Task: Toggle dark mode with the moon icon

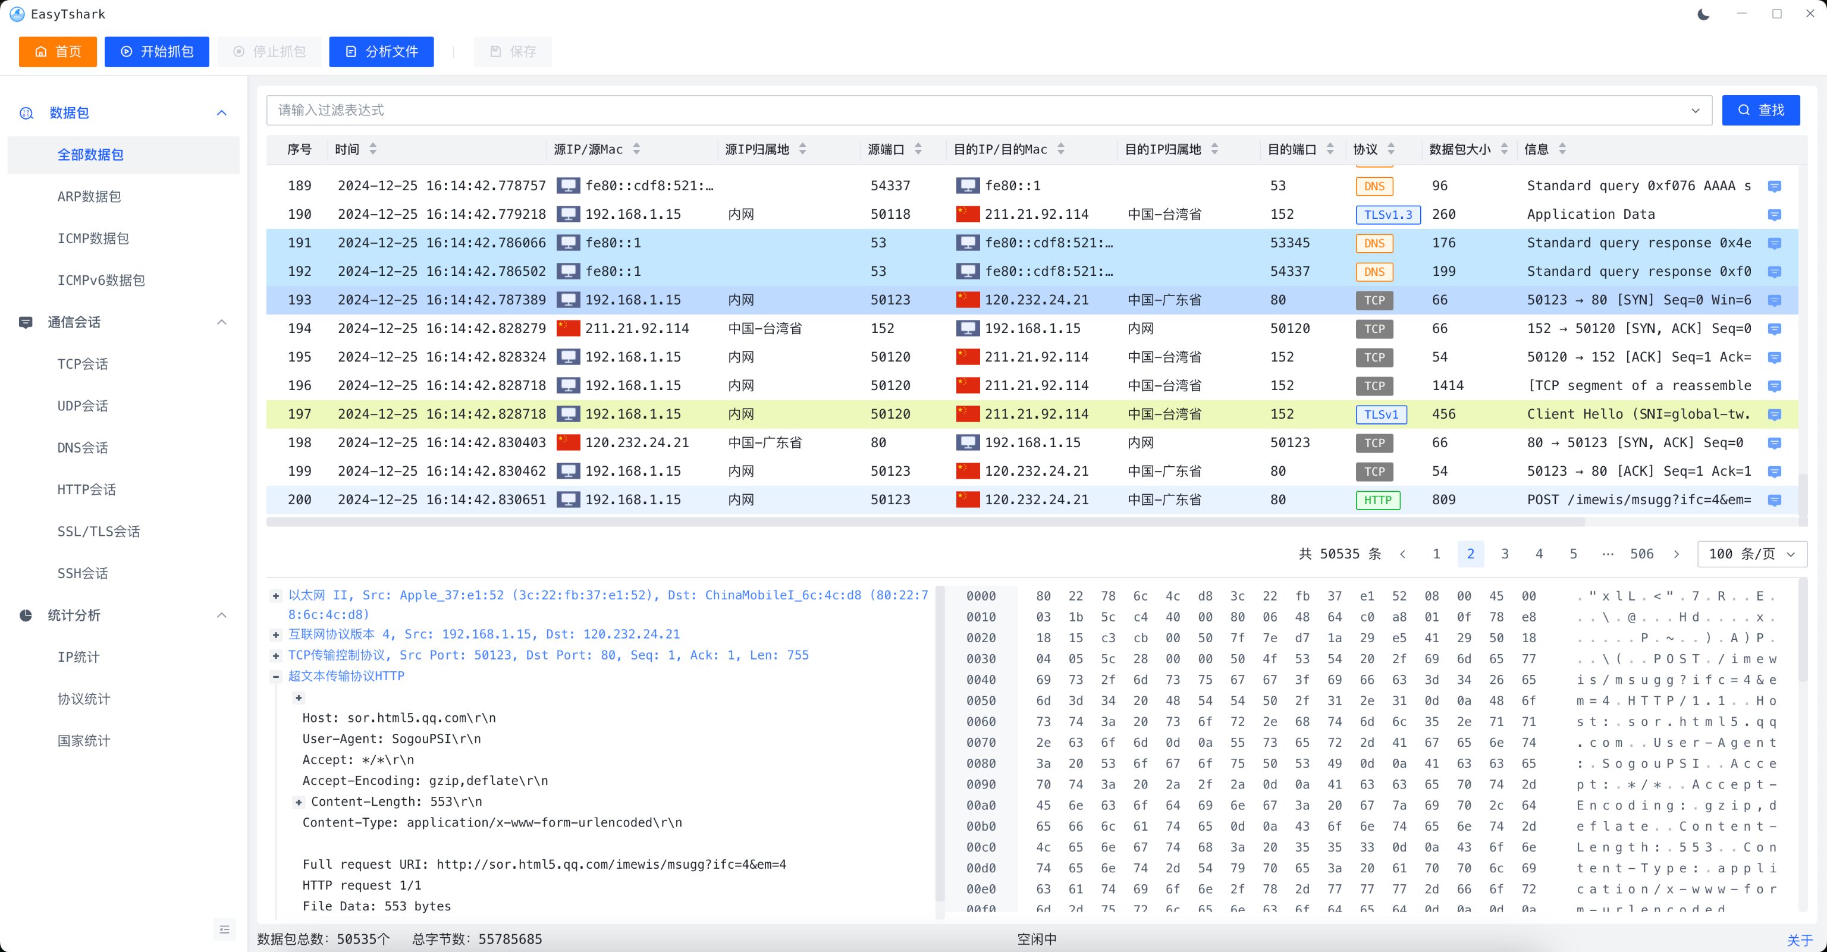Action: 1703,14
